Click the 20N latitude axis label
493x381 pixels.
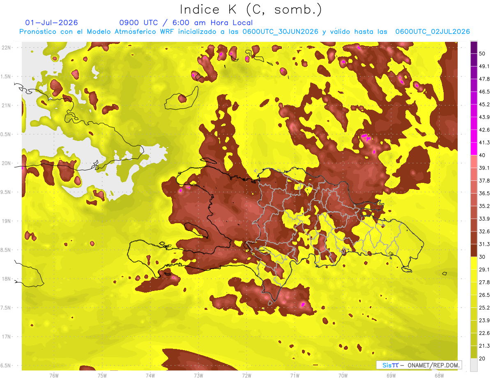click(x=7, y=163)
